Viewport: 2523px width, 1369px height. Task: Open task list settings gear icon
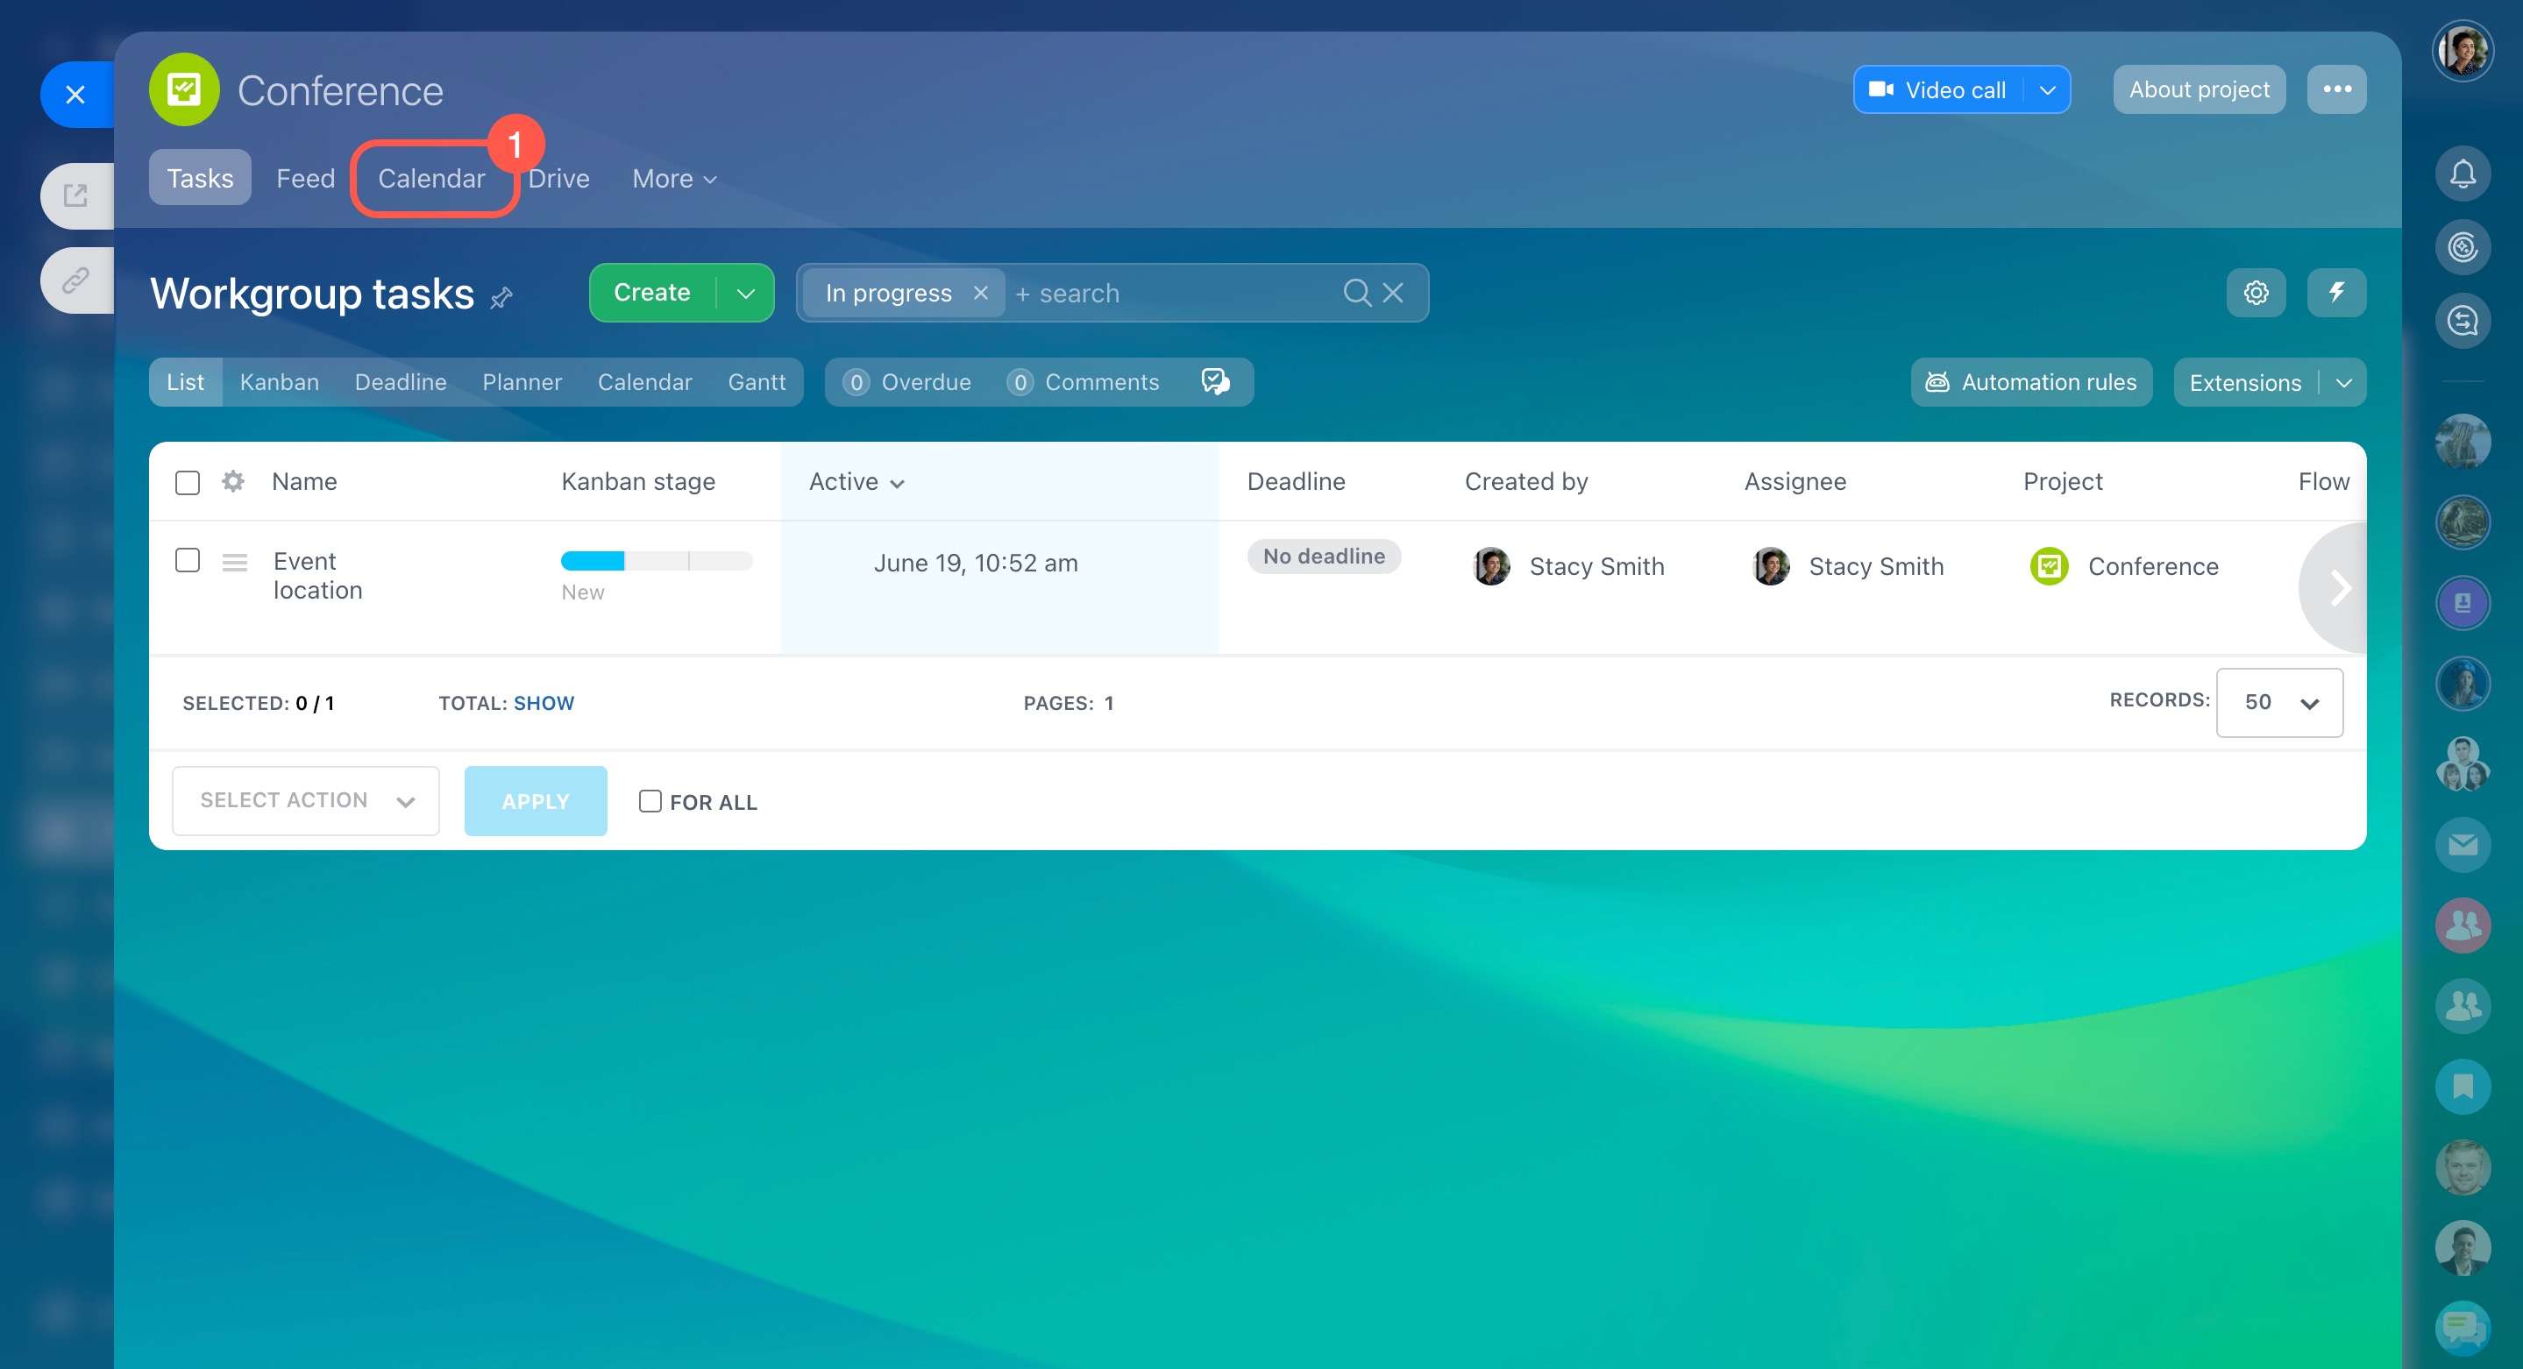click(x=2255, y=293)
